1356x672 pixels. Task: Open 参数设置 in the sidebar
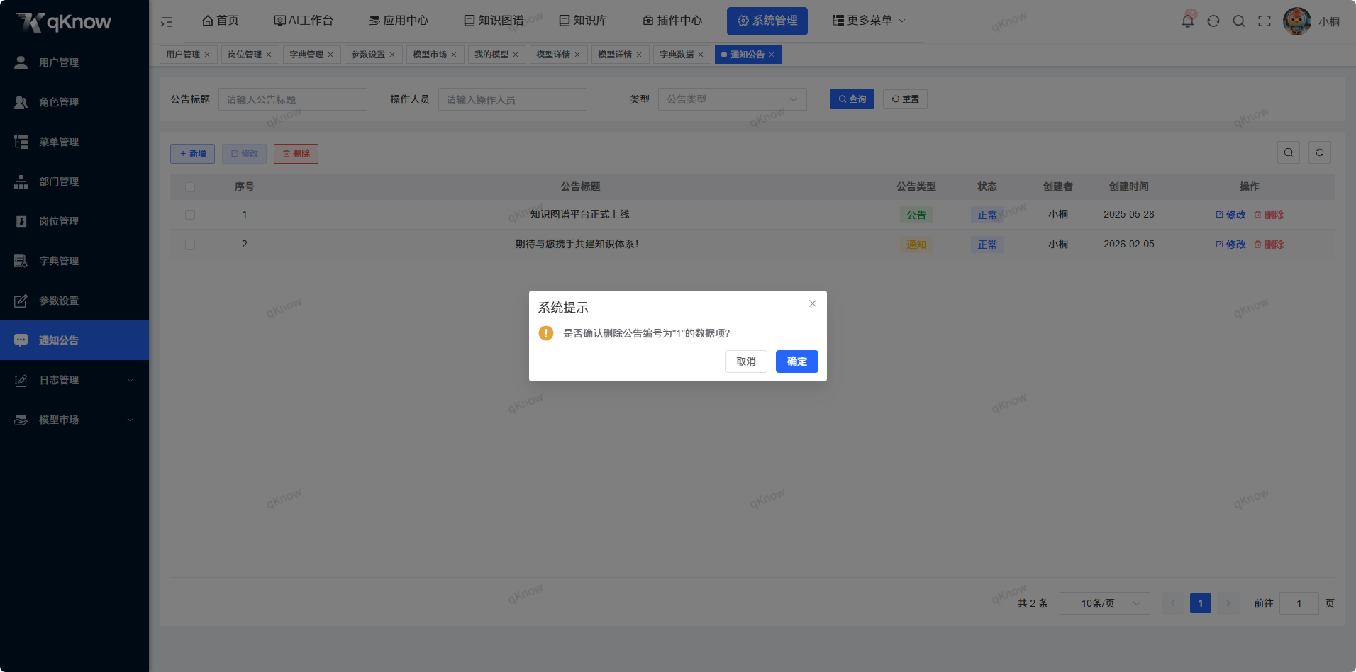(x=74, y=301)
